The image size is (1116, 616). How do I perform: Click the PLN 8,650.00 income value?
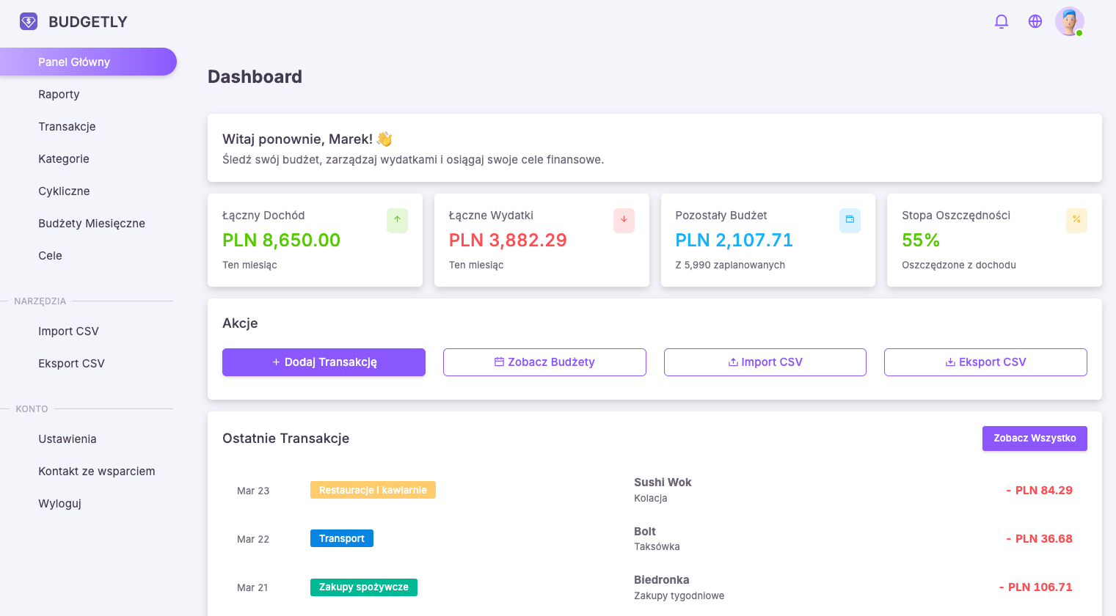[281, 240]
